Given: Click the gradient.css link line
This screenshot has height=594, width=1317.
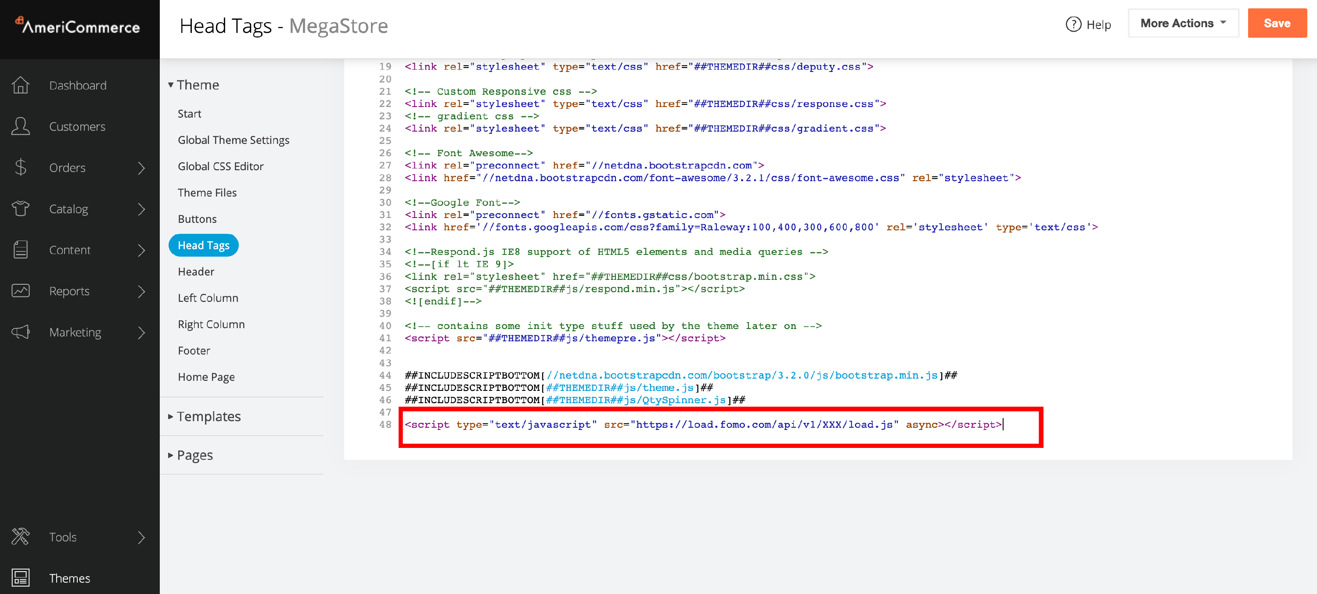Looking at the screenshot, I should [x=645, y=128].
